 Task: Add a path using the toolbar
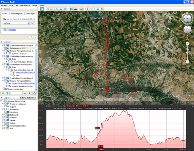[x=57, y=9]
